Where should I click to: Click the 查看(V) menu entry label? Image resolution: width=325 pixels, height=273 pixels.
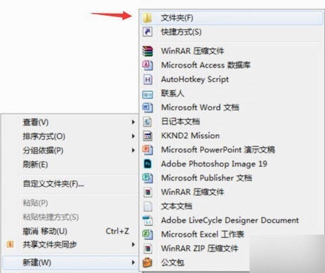[36, 123]
